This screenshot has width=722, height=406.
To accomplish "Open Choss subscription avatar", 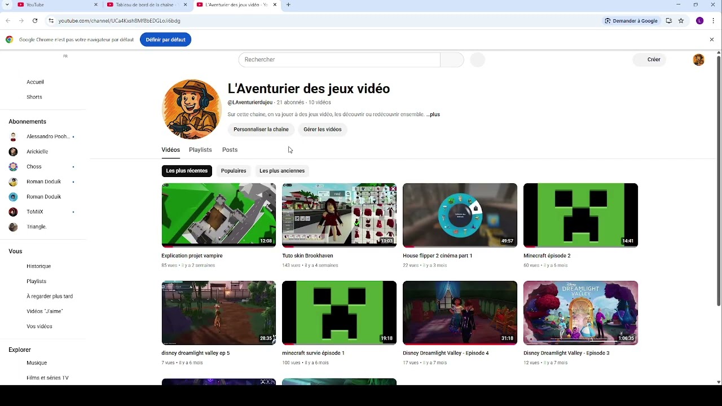I will click(x=14, y=167).
